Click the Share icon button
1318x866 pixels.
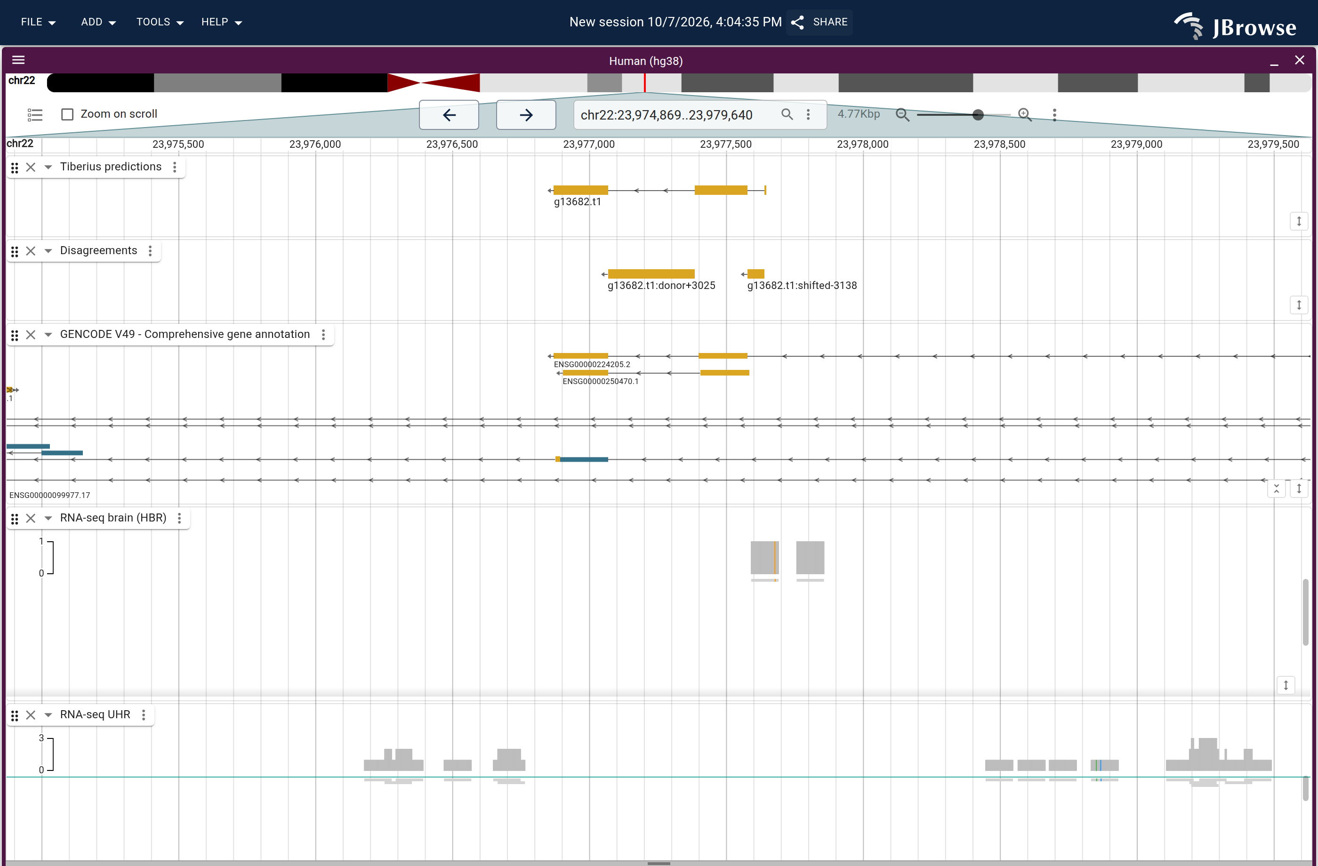coord(820,22)
